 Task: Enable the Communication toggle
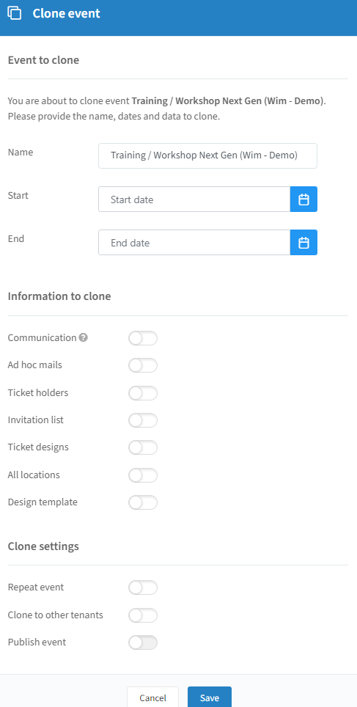pos(143,338)
